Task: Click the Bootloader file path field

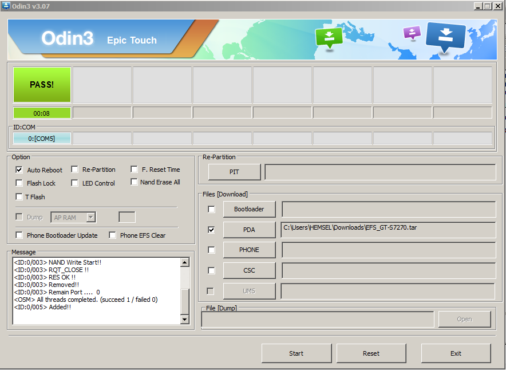Action: pos(389,209)
